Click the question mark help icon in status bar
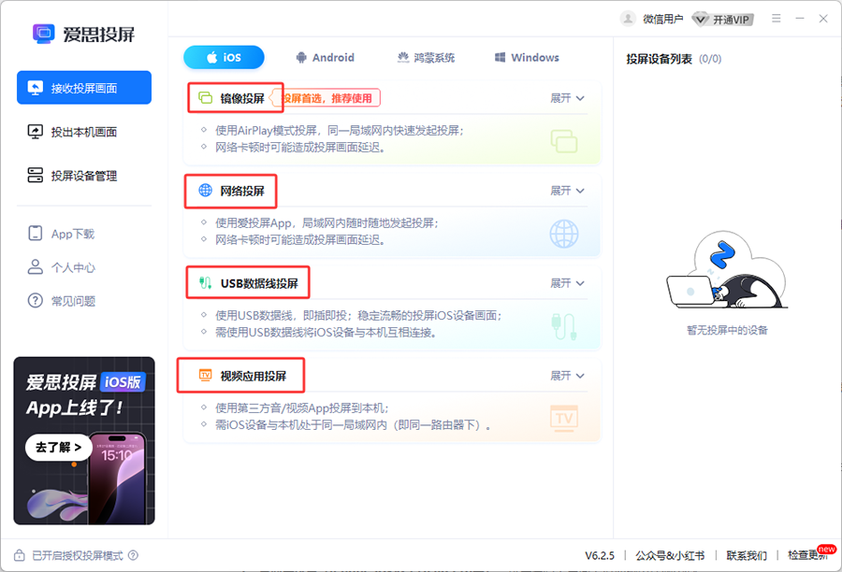The width and height of the screenshot is (842, 572). click(x=133, y=555)
